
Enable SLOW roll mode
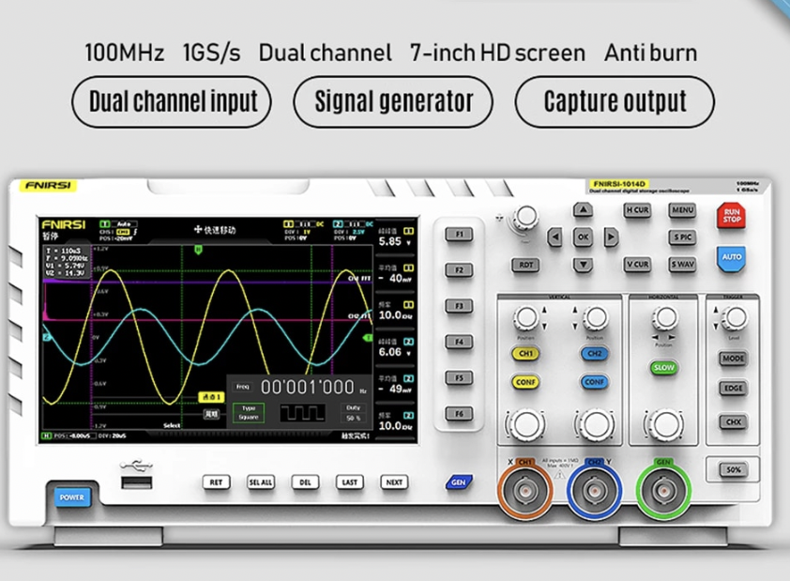point(663,368)
